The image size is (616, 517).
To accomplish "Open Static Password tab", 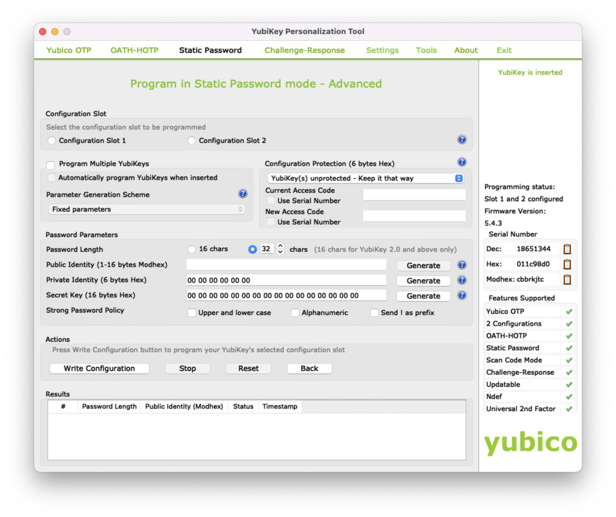I will (x=210, y=50).
